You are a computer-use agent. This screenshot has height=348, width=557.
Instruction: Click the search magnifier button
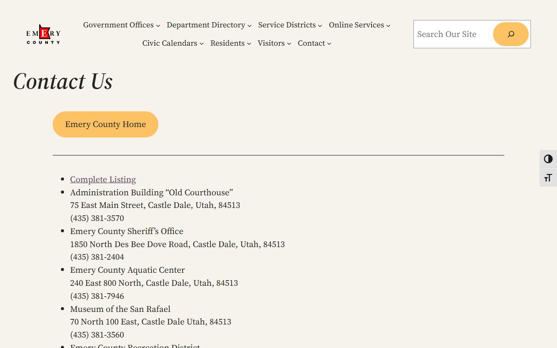(x=511, y=34)
